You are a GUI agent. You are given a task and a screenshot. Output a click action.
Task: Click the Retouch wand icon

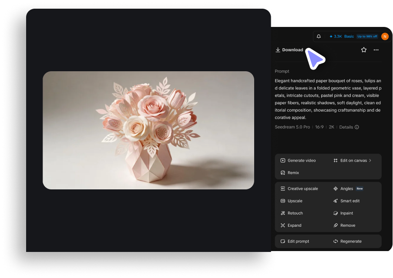[x=283, y=213]
